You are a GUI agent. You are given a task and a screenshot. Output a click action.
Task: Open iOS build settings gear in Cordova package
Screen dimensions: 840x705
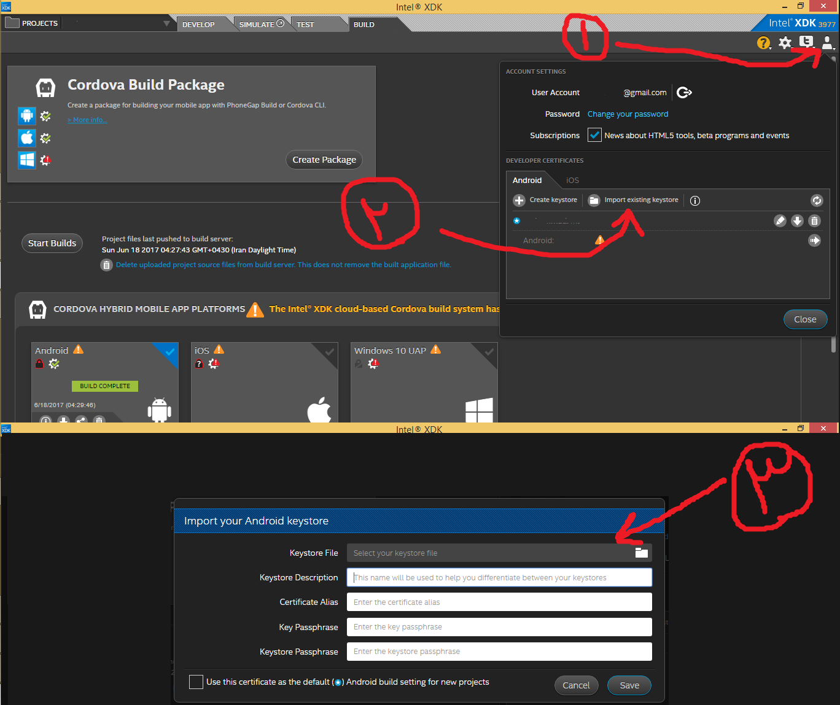point(45,138)
